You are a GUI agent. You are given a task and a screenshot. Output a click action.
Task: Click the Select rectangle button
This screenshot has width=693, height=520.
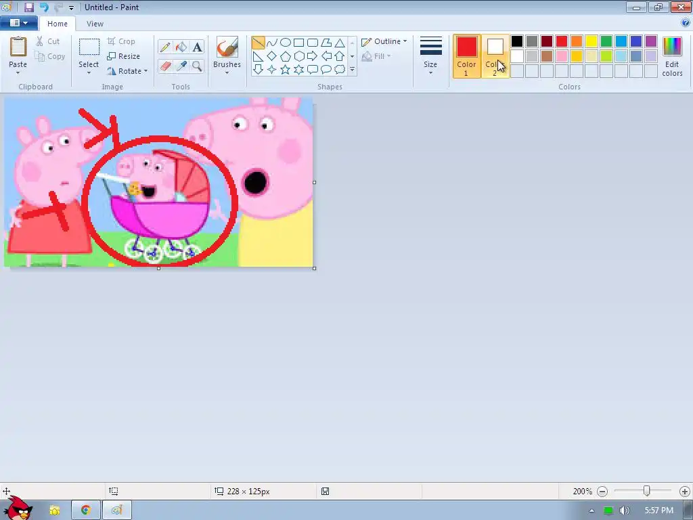tap(89, 52)
